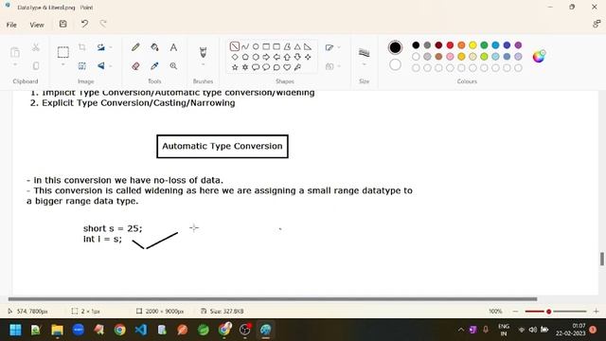Click the Undo arrow
Image resolution: width=606 pixels, height=341 pixels.
(x=84, y=24)
